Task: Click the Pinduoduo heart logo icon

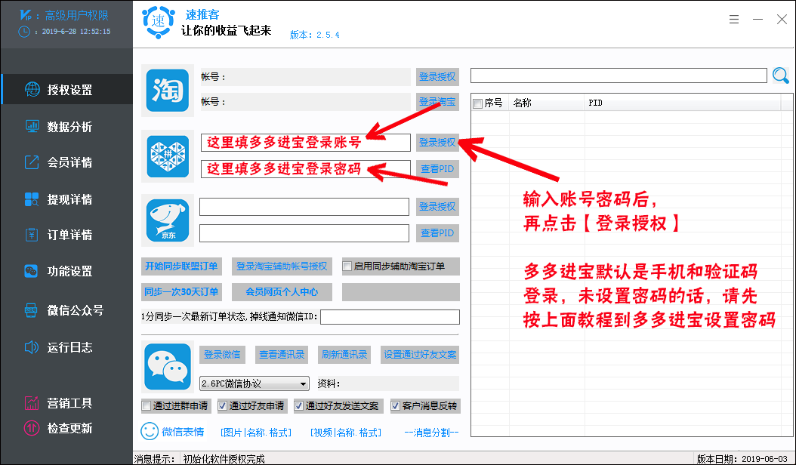Action: [x=168, y=156]
